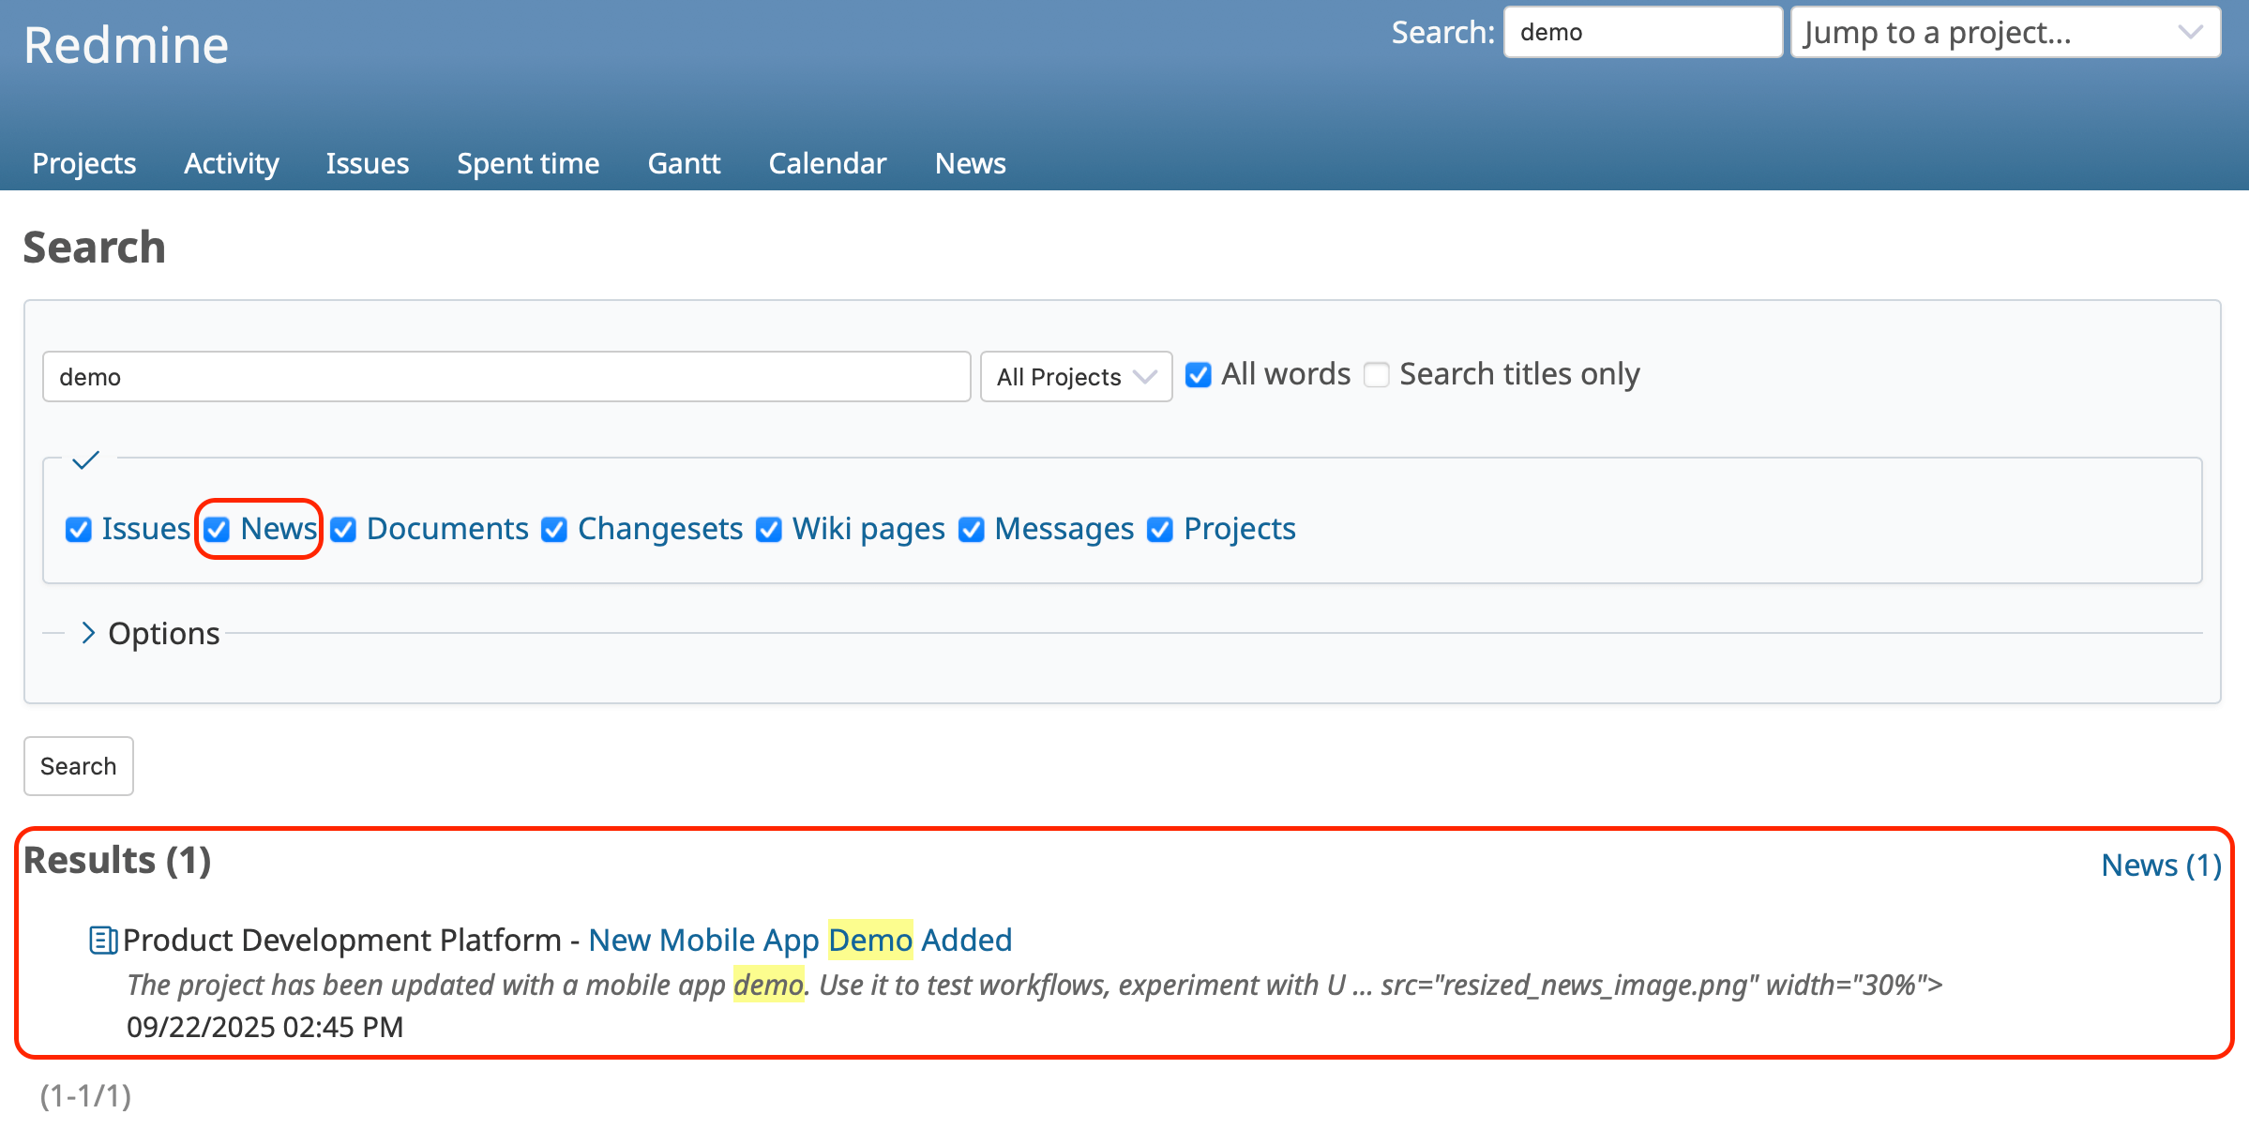This screenshot has width=2249, height=1129.
Task: Toggle the select-all checkmark above the filters
Action: [84, 460]
